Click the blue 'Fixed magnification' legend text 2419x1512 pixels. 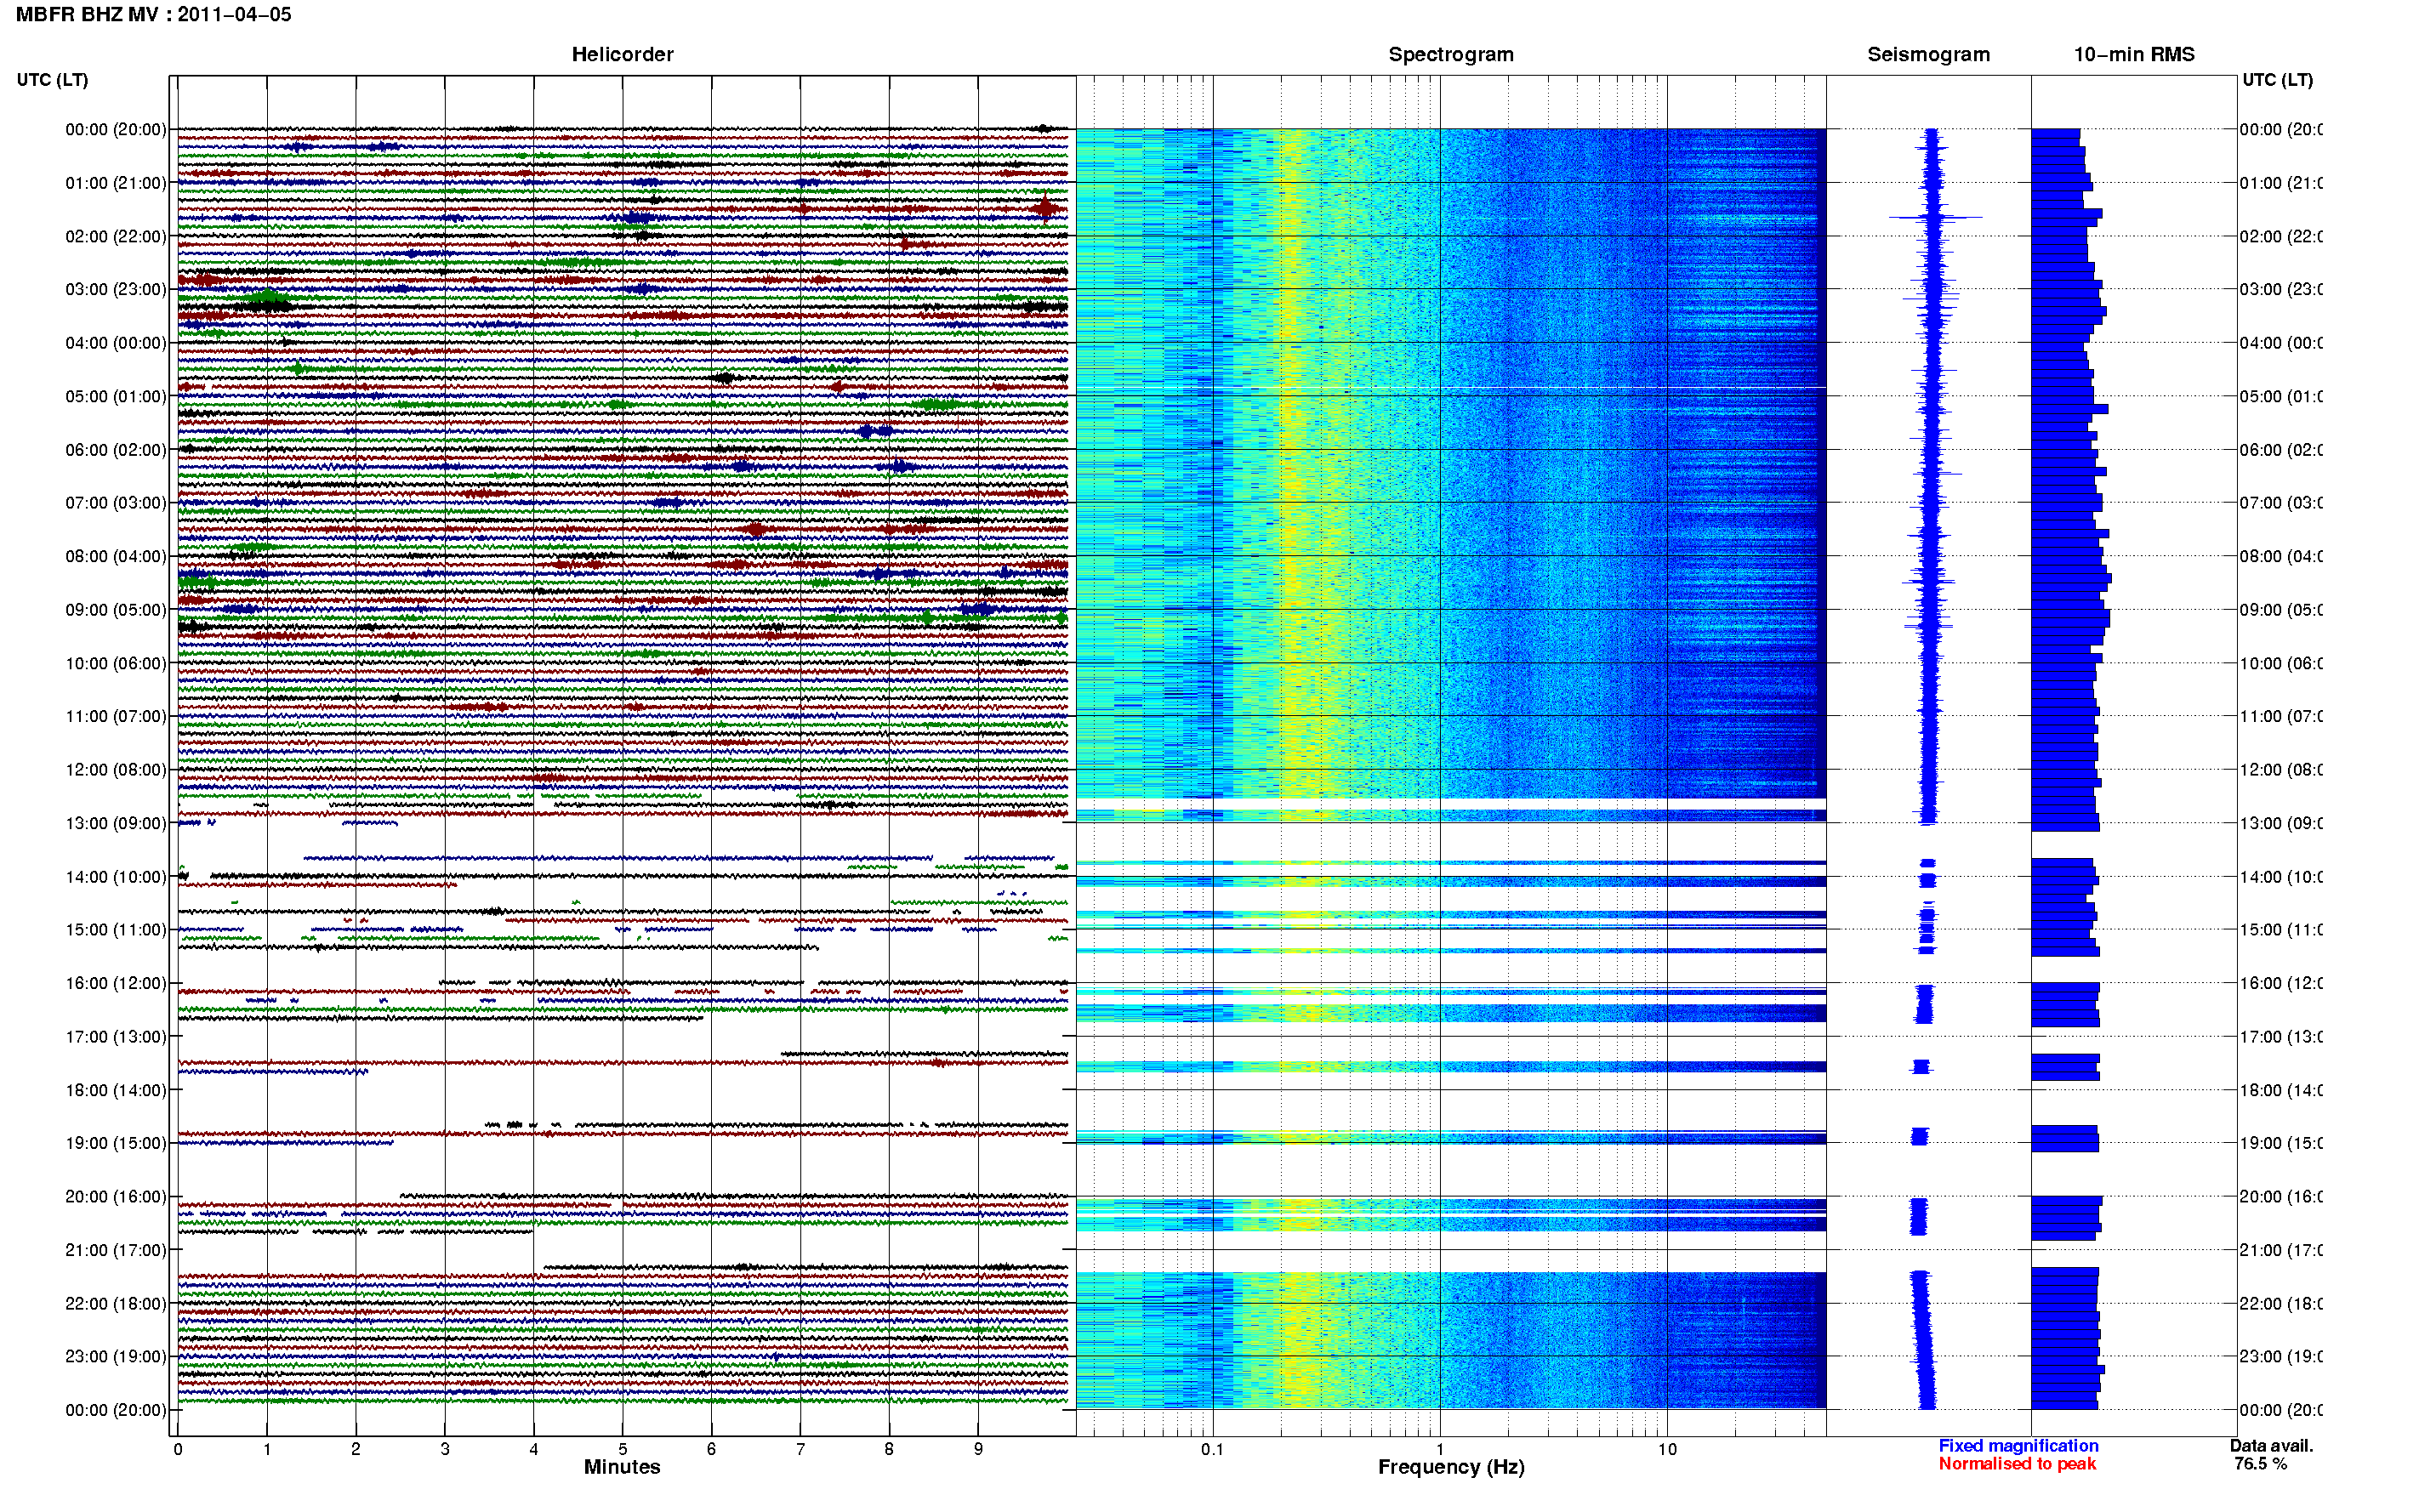click(x=2018, y=1446)
